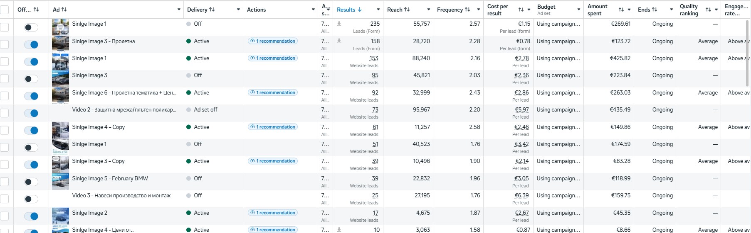Click the €6.39 cost per lead link
The height and width of the screenshot is (233, 751).
coord(521,196)
